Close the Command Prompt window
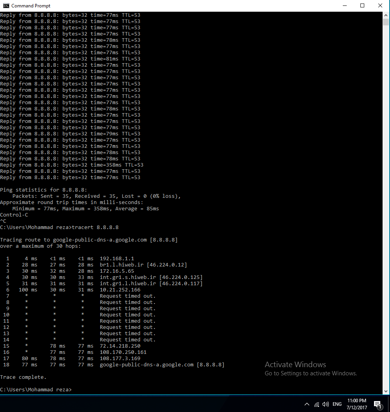 380,6
